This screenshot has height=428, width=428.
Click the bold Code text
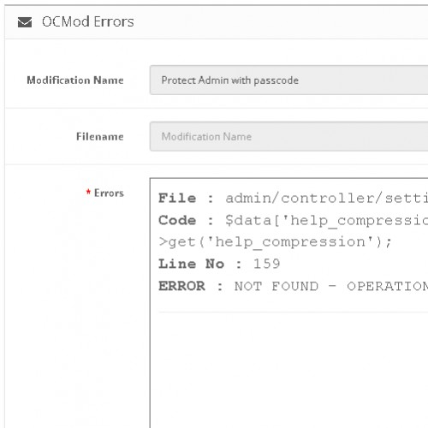click(x=177, y=220)
